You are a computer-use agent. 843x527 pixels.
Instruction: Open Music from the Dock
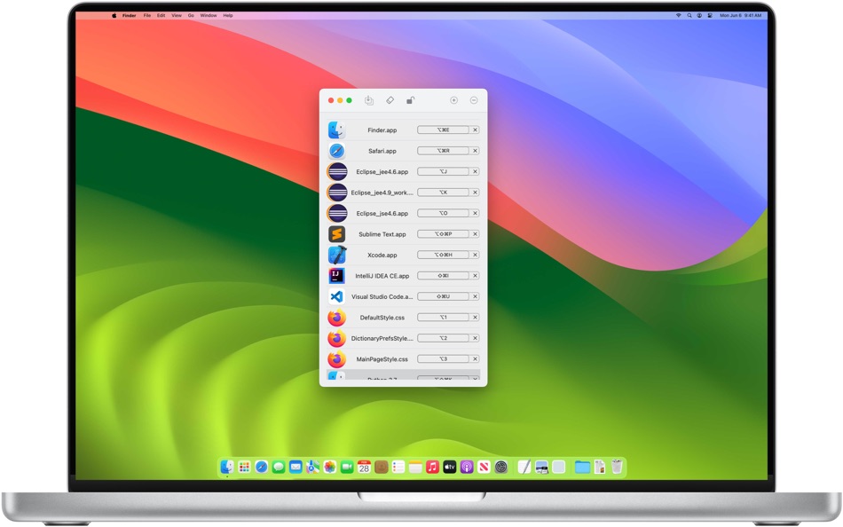[433, 467]
